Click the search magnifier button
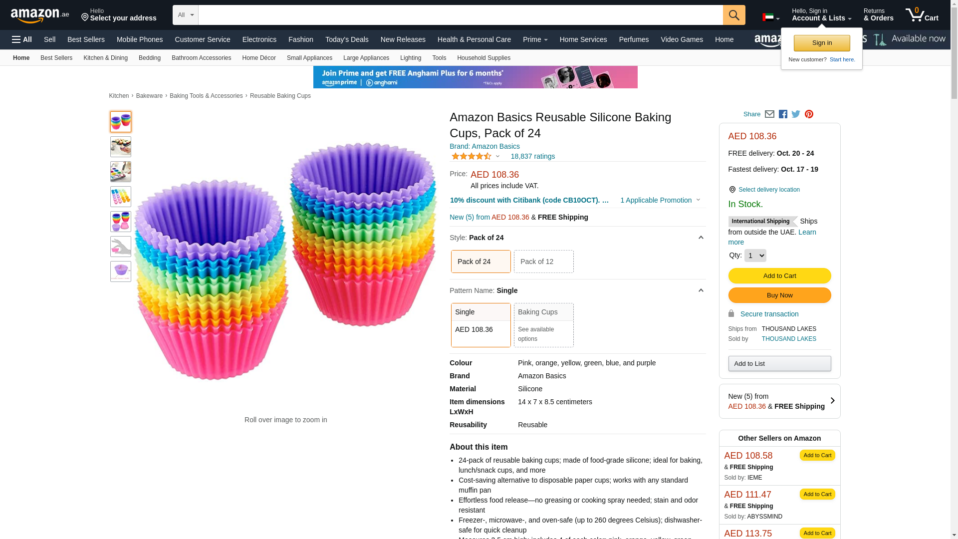Screen dimensions: 958x539 (733, 15)
